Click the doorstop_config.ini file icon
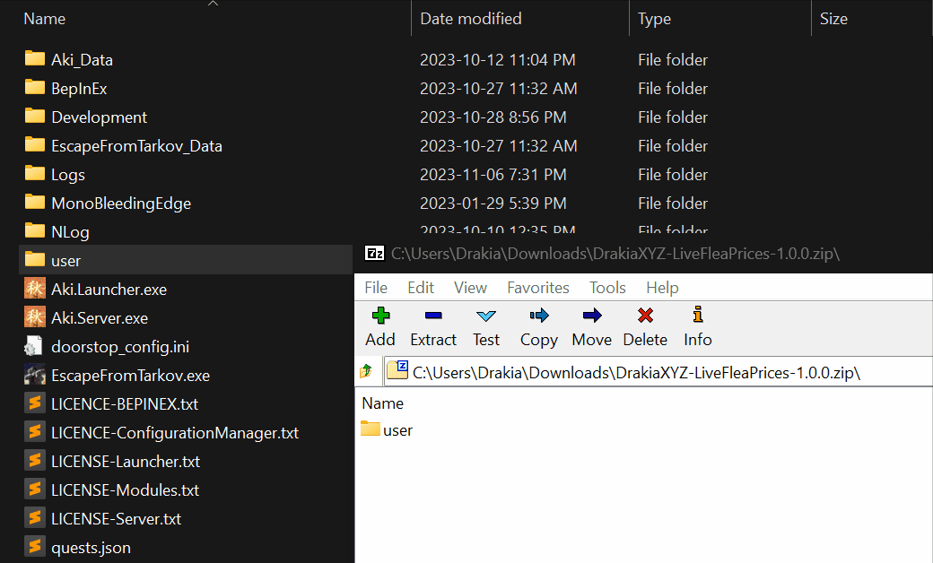933x563 pixels. 33,346
